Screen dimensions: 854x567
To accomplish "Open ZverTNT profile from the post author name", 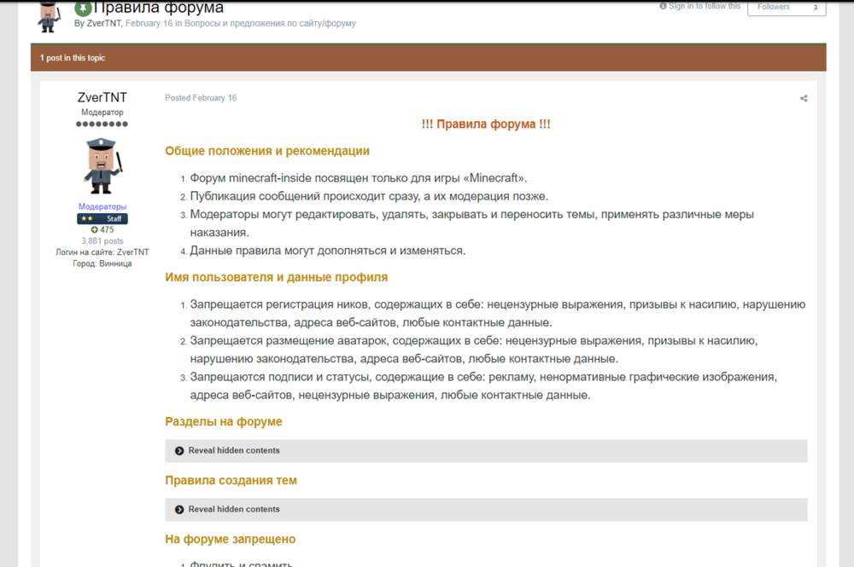I will pos(102,97).
